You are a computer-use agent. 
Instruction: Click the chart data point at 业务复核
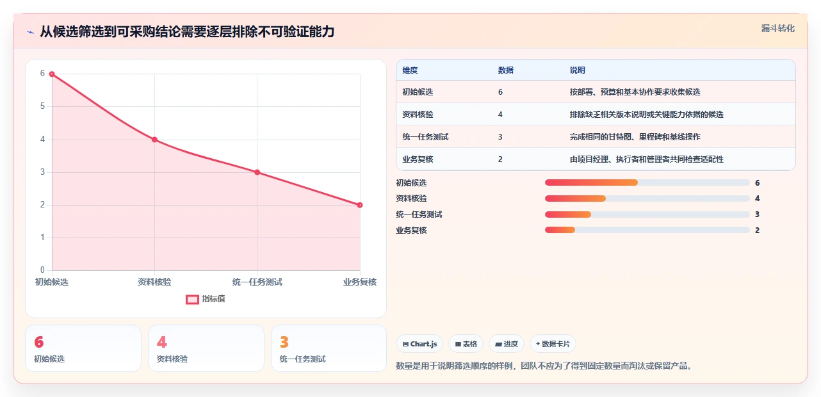tap(360, 205)
